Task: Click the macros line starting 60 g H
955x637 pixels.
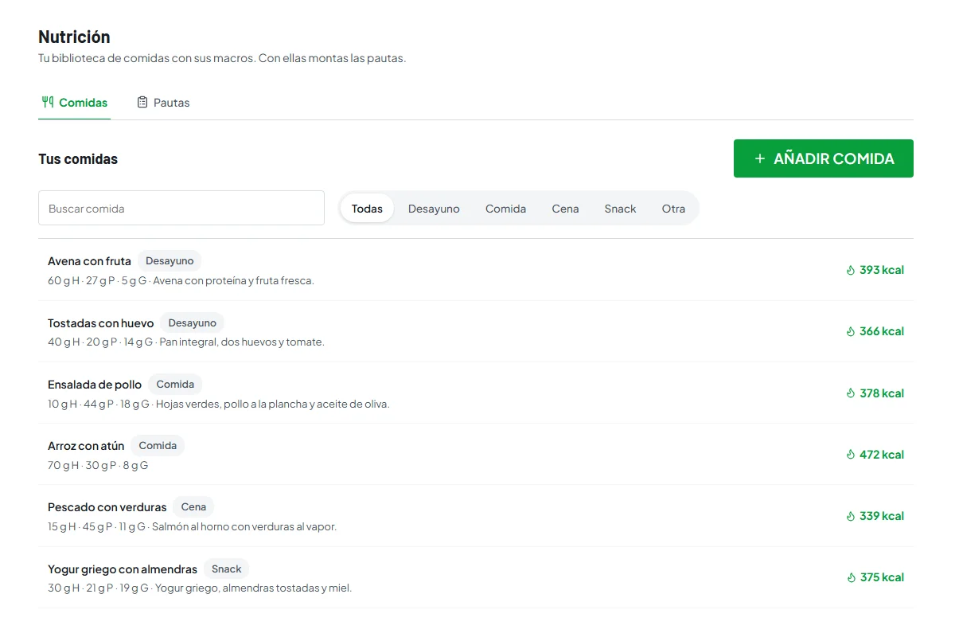Action: click(181, 280)
